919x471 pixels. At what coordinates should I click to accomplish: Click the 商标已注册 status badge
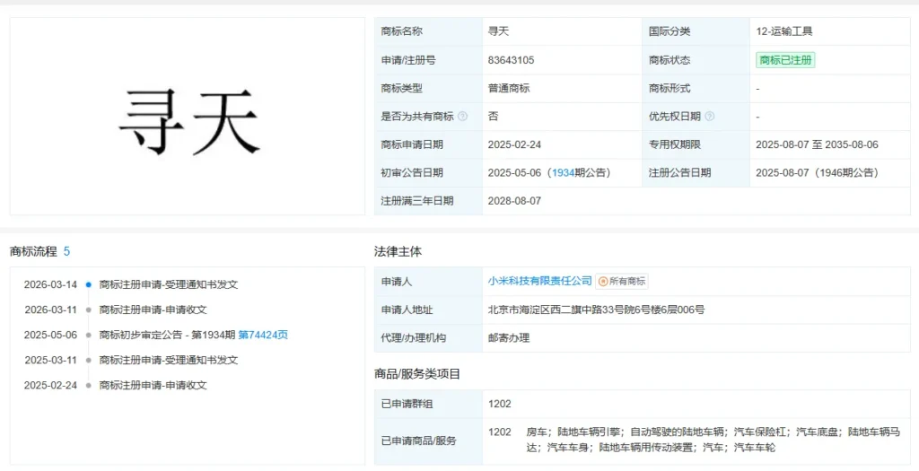click(x=785, y=60)
